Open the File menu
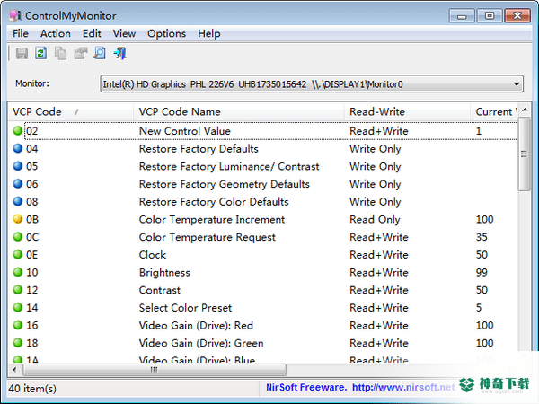 [21, 34]
